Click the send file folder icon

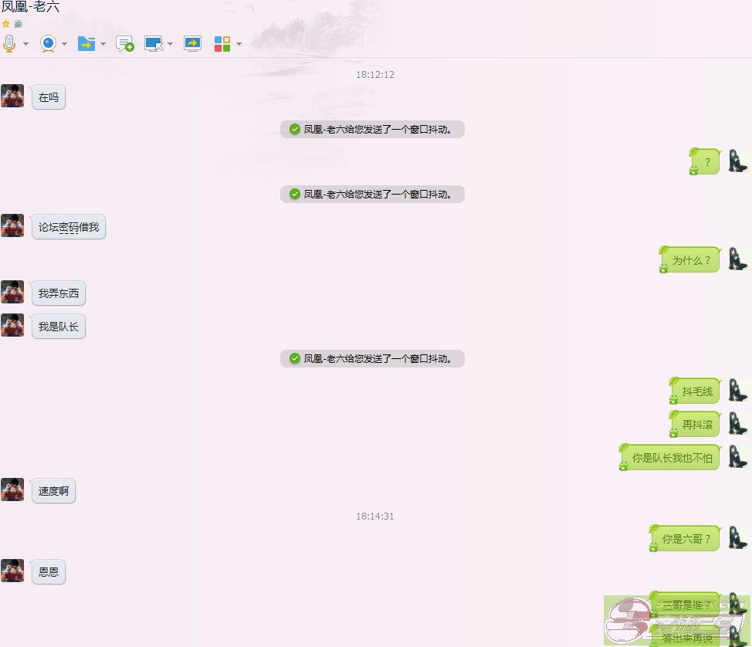click(86, 43)
